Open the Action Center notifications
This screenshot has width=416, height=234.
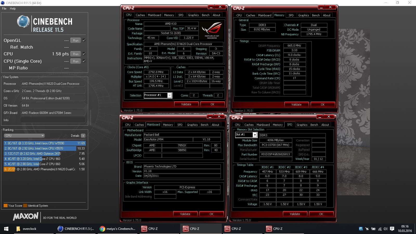point(392,229)
